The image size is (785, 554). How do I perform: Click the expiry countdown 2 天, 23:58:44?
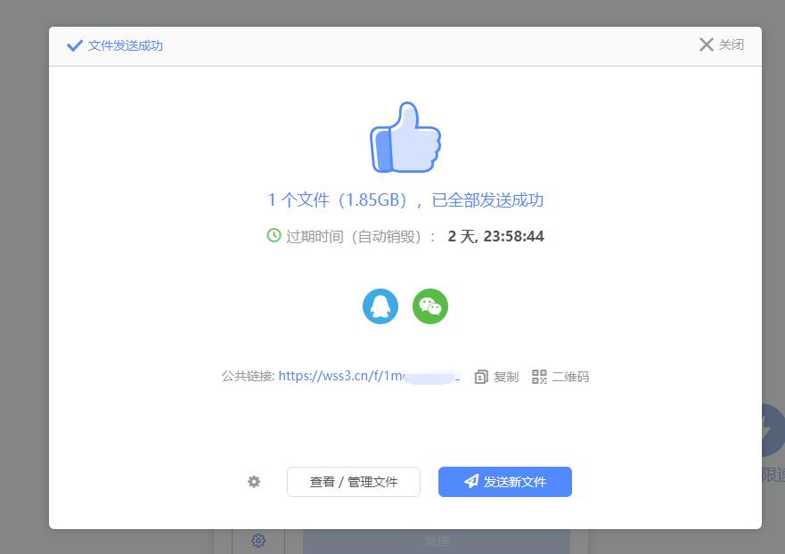coord(495,236)
